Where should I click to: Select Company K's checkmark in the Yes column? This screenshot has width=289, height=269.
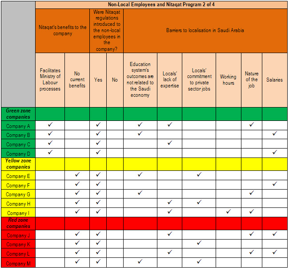pos(98,243)
